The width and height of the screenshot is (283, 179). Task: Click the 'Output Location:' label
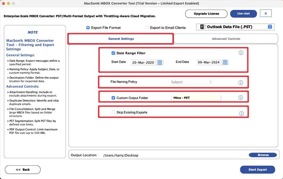84,155
